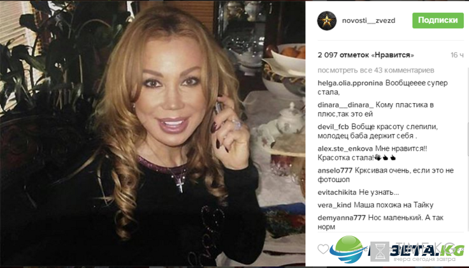Viewport: 469px width, 268px height.
Task: Click the 16 ч post timestamp
Action: 457,55
